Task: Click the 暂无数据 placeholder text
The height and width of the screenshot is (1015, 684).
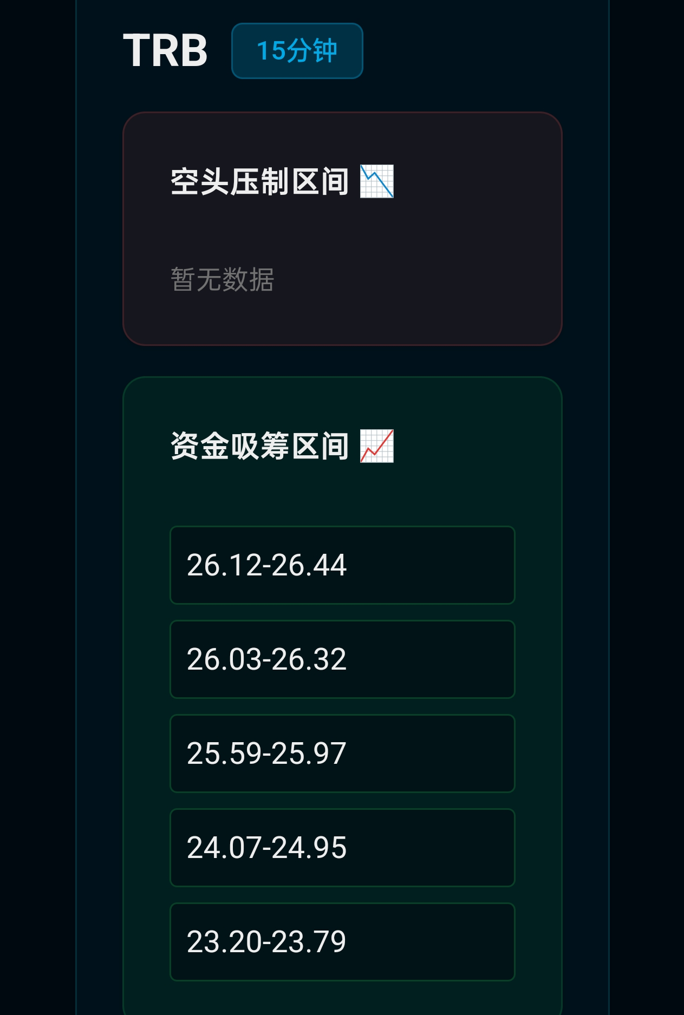Action: [223, 280]
